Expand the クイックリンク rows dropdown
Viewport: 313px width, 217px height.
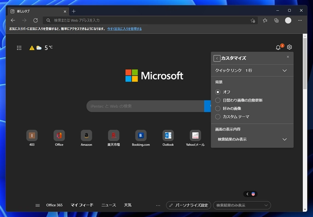pyautogui.click(x=284, y=70)
